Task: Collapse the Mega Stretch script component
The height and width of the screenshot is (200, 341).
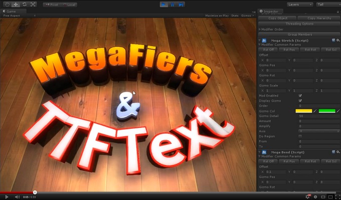Action: pos(259,41)
